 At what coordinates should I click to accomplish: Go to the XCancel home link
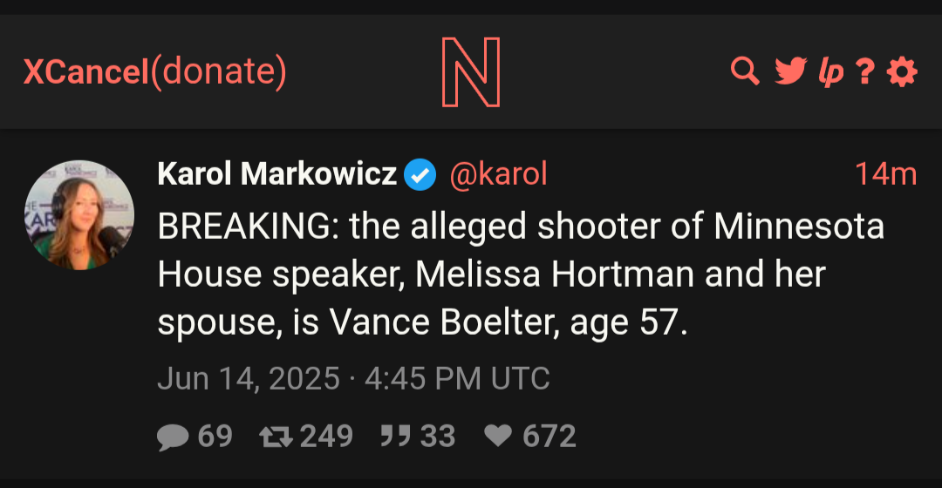click(x=85, y=71)
